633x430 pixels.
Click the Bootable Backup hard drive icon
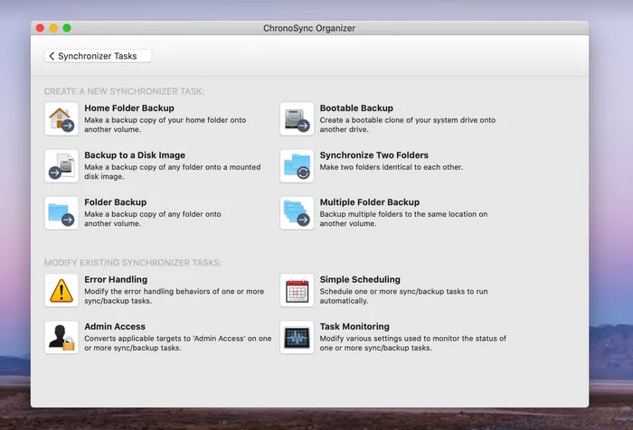297,119
